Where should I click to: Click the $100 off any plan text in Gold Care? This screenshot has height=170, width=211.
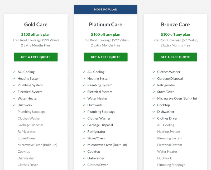[x=36, y=35]
